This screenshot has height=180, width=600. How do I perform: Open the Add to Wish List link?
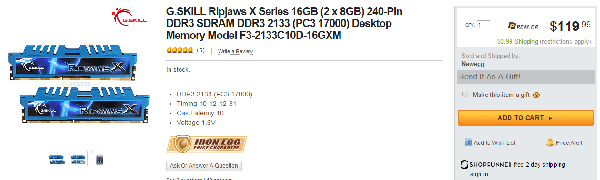click(495, 143)
